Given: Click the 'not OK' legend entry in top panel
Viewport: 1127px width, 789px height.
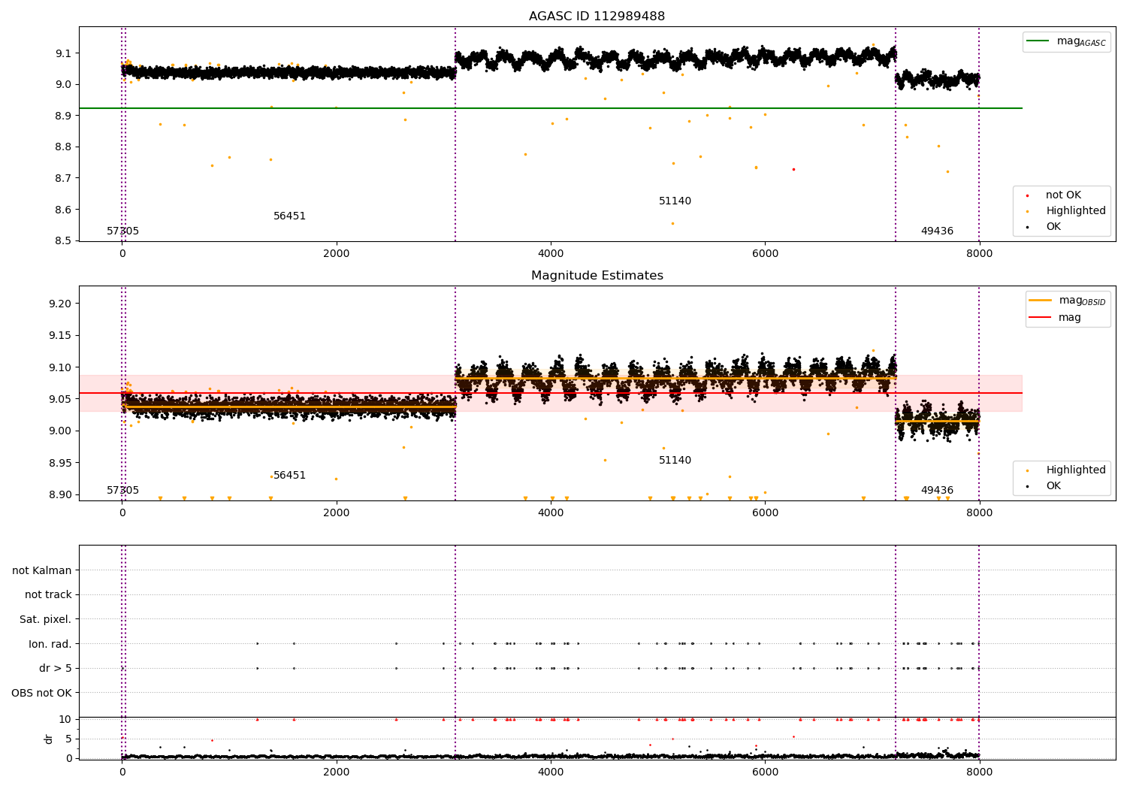Looking at the screenshot, I should [x=1063, y=195].
